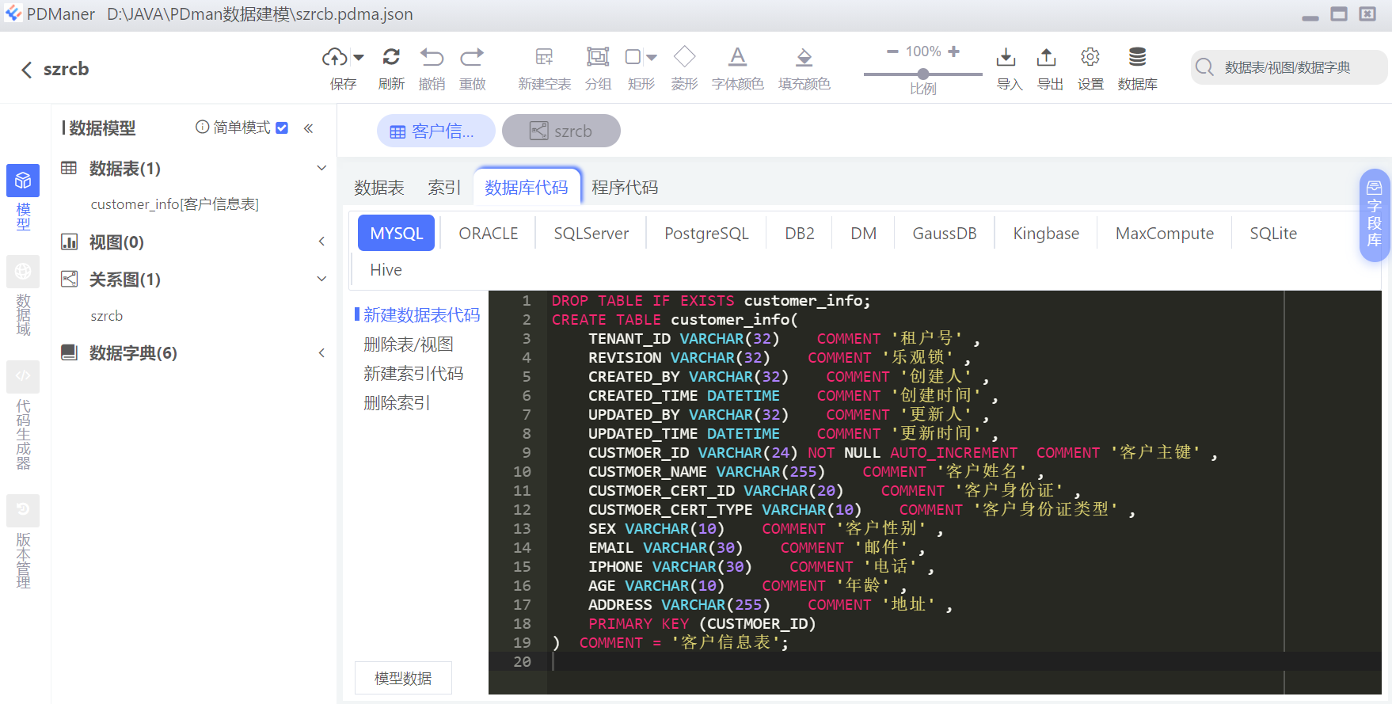Viewport: 1392px width, 704px height.
Task: Select szrcb diagram in the tree
Action: (107, 316)
